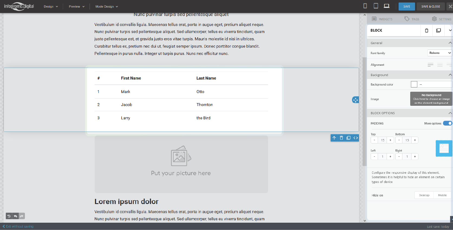Click the Background color value field

pos(435,84)
